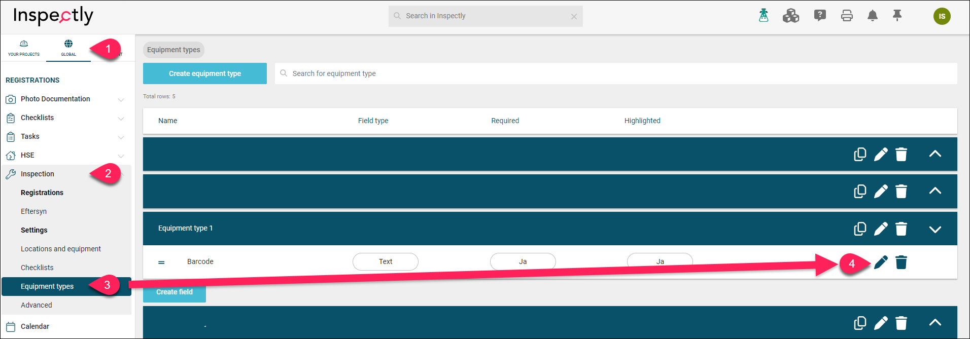Collapse Equipment type 1 chevron
970x339 pixels.
coord(935,229)
